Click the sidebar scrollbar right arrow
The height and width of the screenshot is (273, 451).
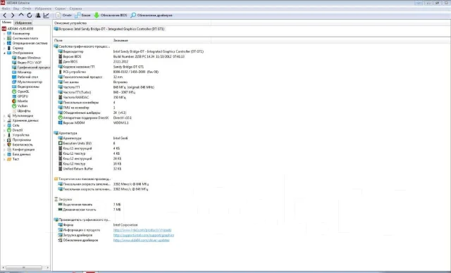(x=48, y=267)
